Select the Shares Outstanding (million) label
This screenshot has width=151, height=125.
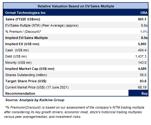point(26,75)
